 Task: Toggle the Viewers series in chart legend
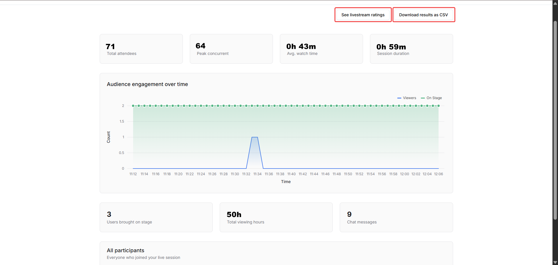(x=407, y=98)
